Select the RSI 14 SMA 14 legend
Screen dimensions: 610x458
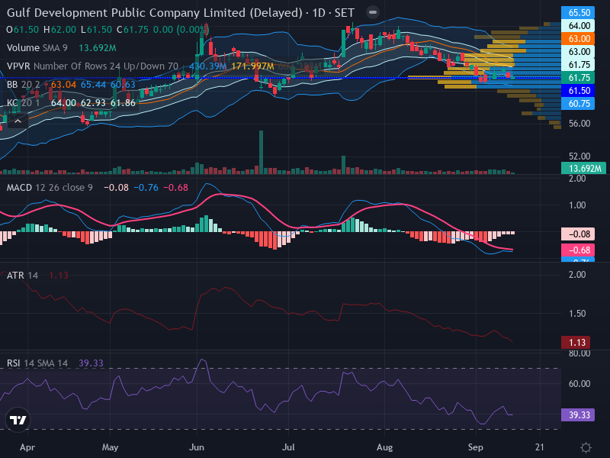(x=37, y=363)
